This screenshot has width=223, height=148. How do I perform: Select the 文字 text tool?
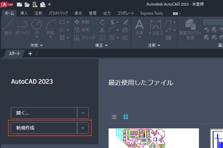coord(139,27)
